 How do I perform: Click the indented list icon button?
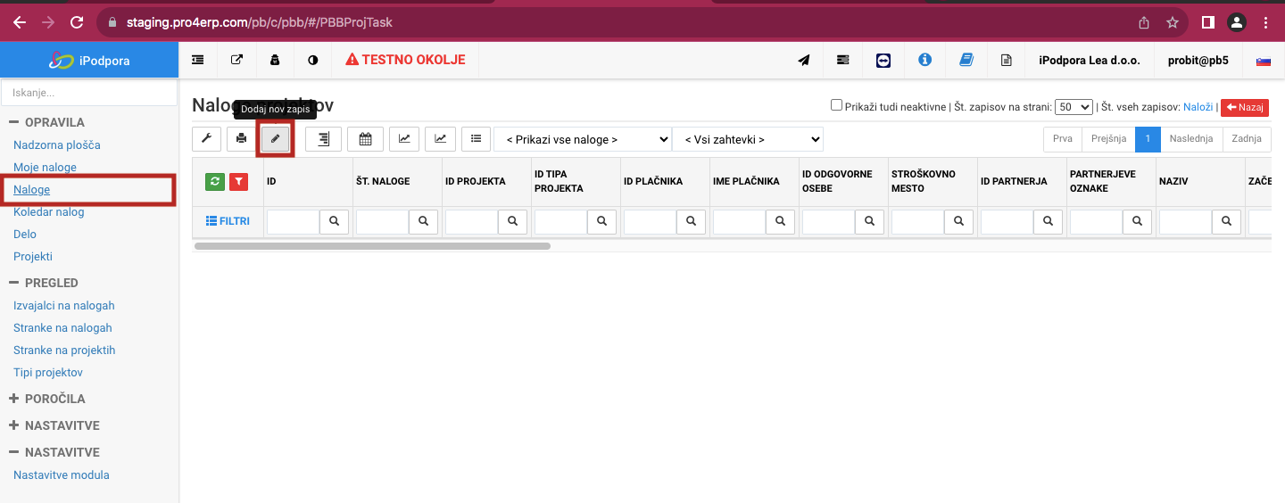coord(323,138)
